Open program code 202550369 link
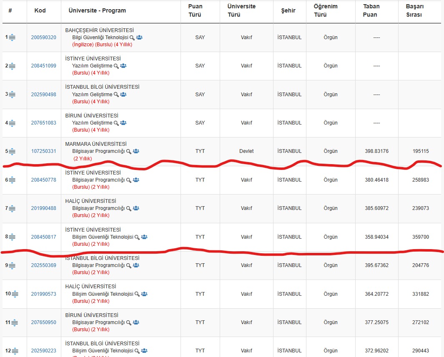Image resolution: width=444 pixels, height=357 pixels. tap(44, 265)
